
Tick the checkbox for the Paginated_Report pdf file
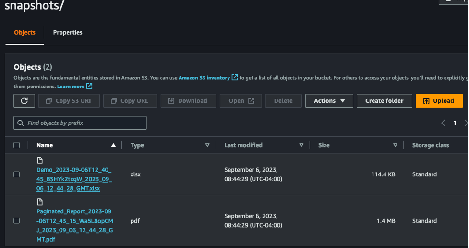coord(17,221)
